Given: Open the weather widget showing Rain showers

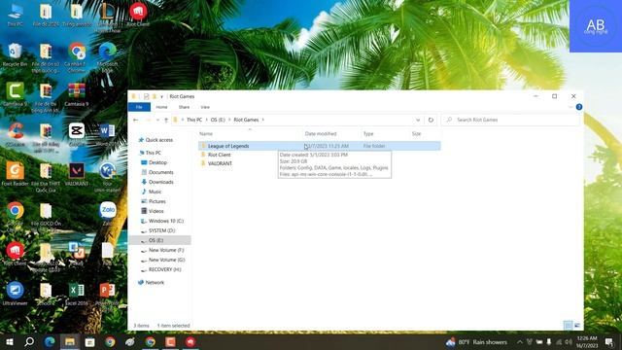Looking at the screenshot, I should 476,342.
